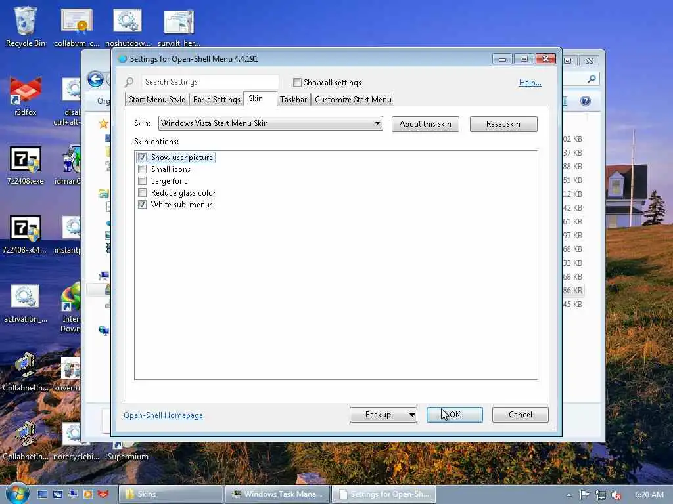Open the Skin dropdown list
The image size is (673, 504).
coord(270,123)
